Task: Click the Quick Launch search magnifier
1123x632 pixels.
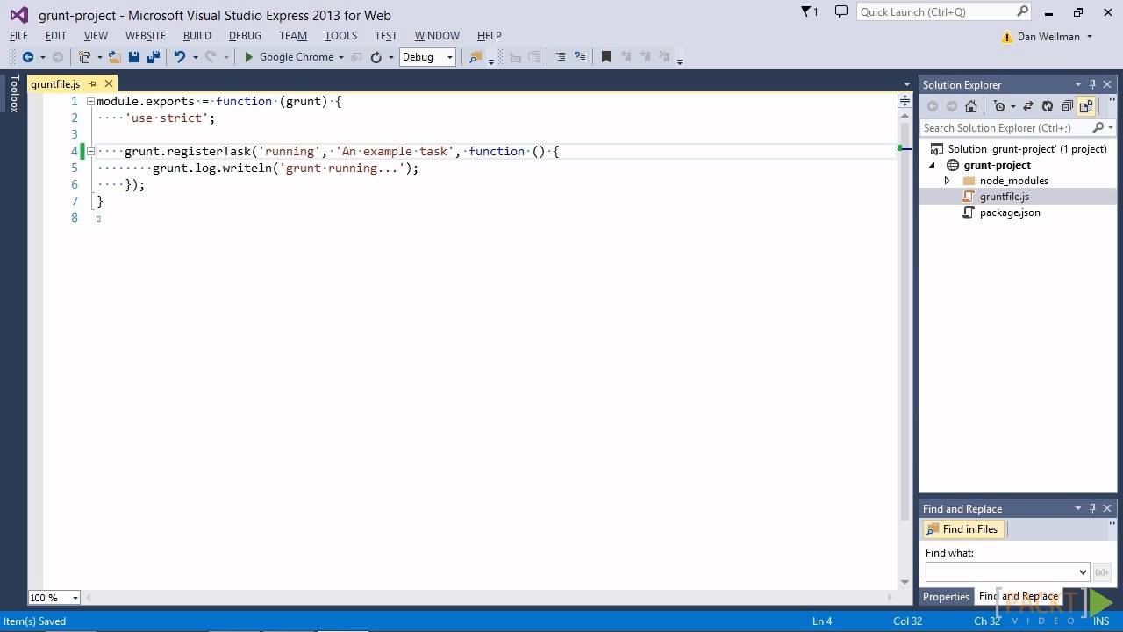Action: (x=1022, y=11)
